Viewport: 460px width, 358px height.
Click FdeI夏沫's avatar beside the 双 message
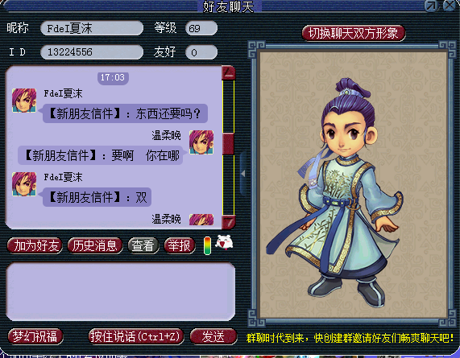coord(24,184)
